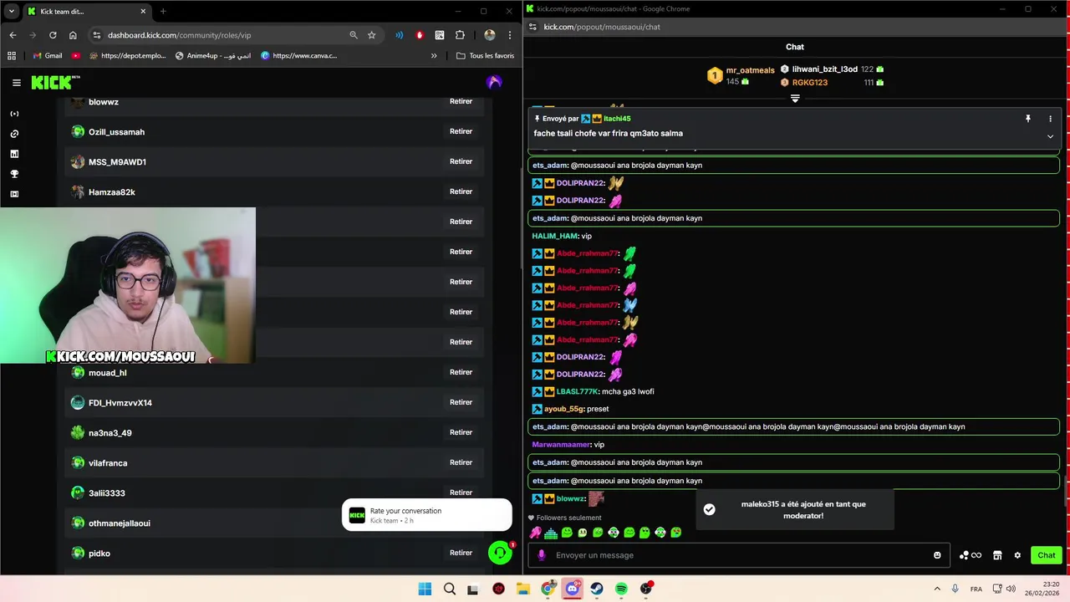Open the green Kick support chat bubble
Screen dimensions: 1070x602
[500, 553]
